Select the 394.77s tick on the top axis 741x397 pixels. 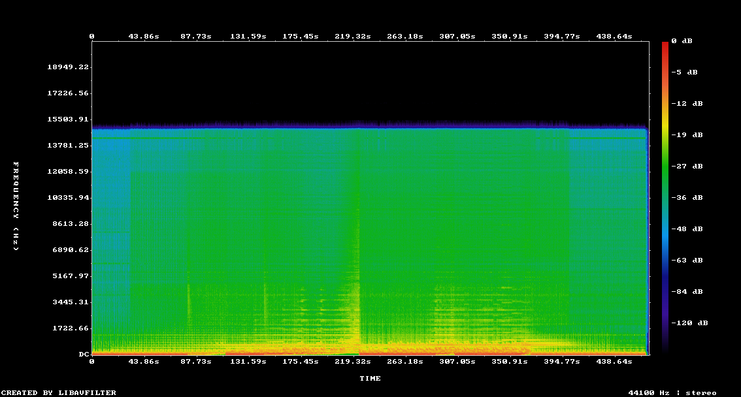pos(561,37)
